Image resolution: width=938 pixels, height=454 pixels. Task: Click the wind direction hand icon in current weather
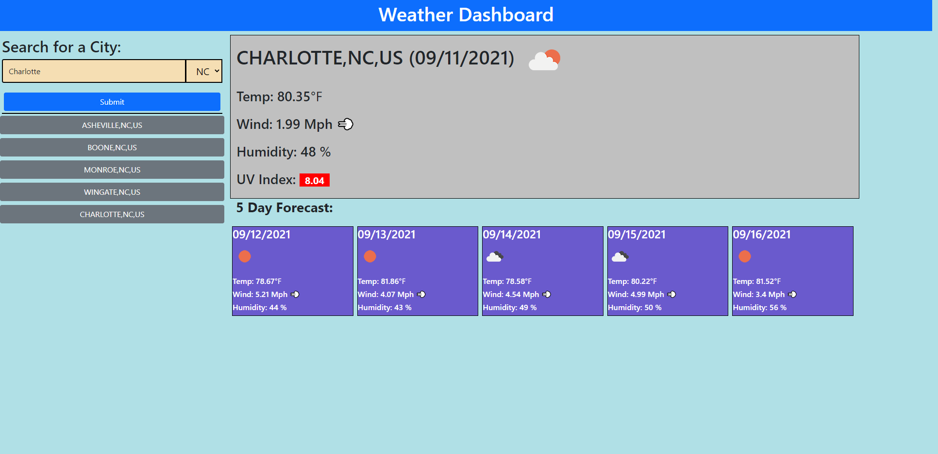click(x=345, y=125)
